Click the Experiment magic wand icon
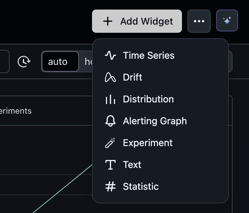249x213 pixels. (x=110, y=143)
